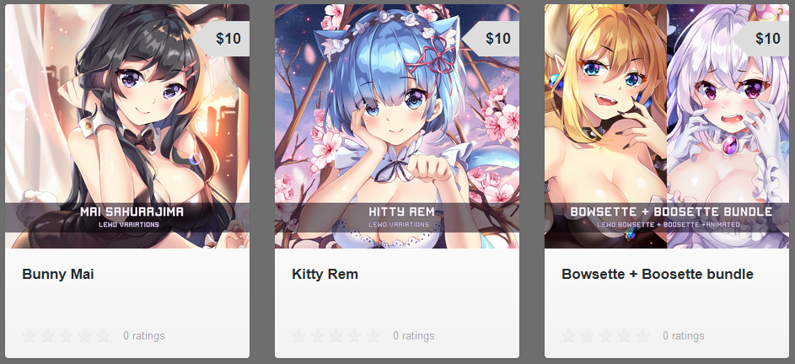This screenshot has width=795, height=364.
Task: Click the Bowsette + Boosette Bundle caption banner
Action: 667,217
